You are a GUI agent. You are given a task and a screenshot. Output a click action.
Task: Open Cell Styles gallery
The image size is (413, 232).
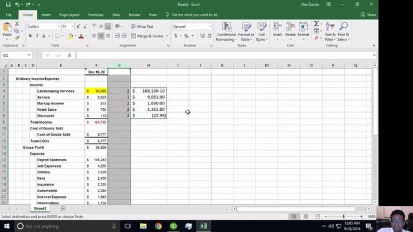coord(261,32)
